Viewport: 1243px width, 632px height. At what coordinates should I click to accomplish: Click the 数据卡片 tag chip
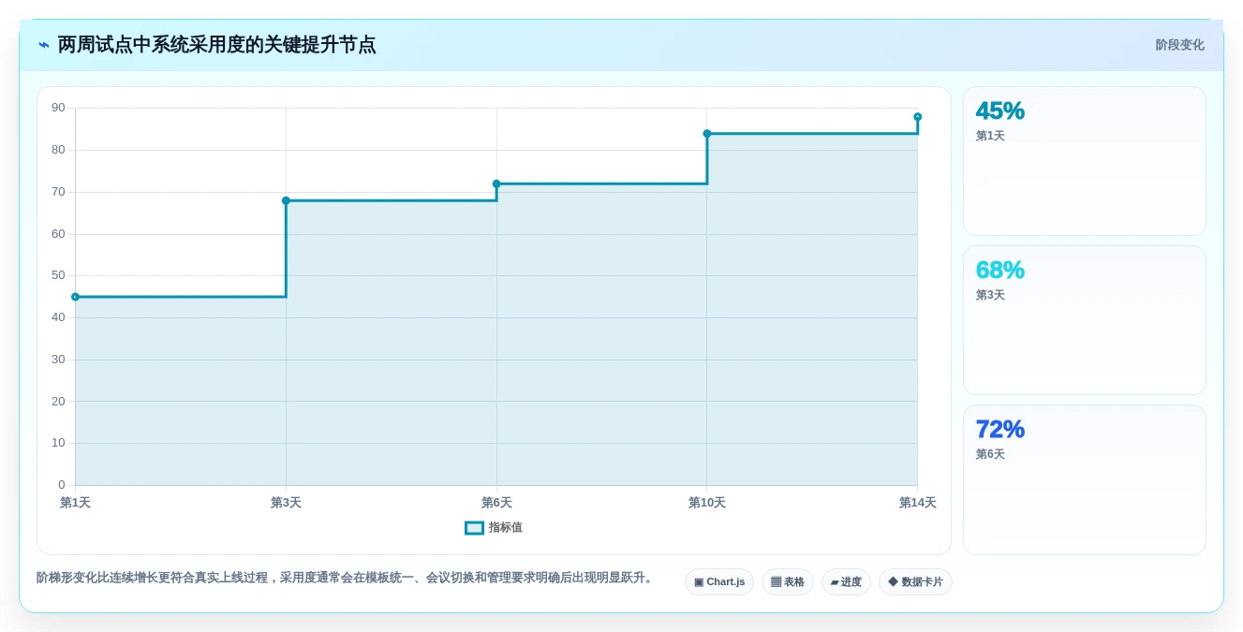coord(915,582)
